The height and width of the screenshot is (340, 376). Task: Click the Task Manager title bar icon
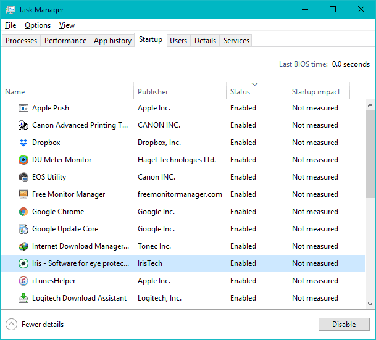pos(10,10)
